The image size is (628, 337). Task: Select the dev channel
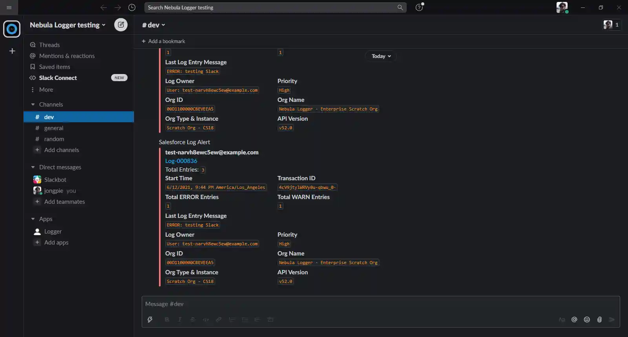coord(78,117)
